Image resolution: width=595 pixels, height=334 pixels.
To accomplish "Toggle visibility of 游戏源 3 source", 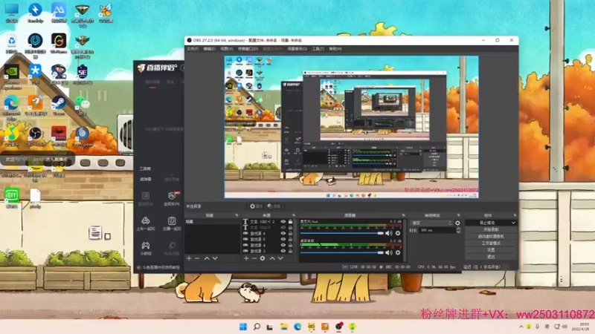I will (283, 251).
